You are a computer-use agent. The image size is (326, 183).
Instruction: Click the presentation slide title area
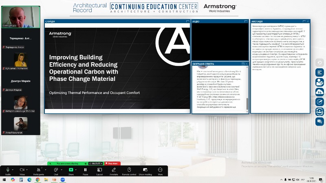pos(84,68)
